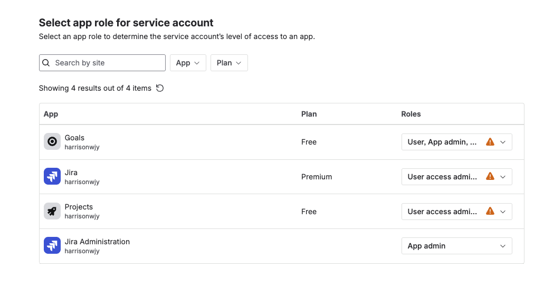Image resolution: width=544 pixels, height=287 pixels.
Task: Click the Goals app target icon
Action: click(52, 141)
